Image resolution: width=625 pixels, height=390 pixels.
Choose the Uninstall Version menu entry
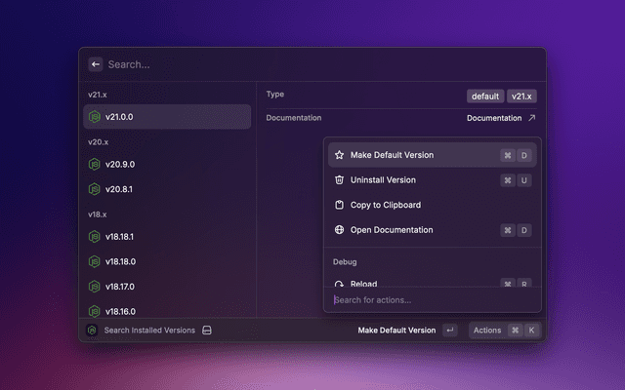coord(383,180)
